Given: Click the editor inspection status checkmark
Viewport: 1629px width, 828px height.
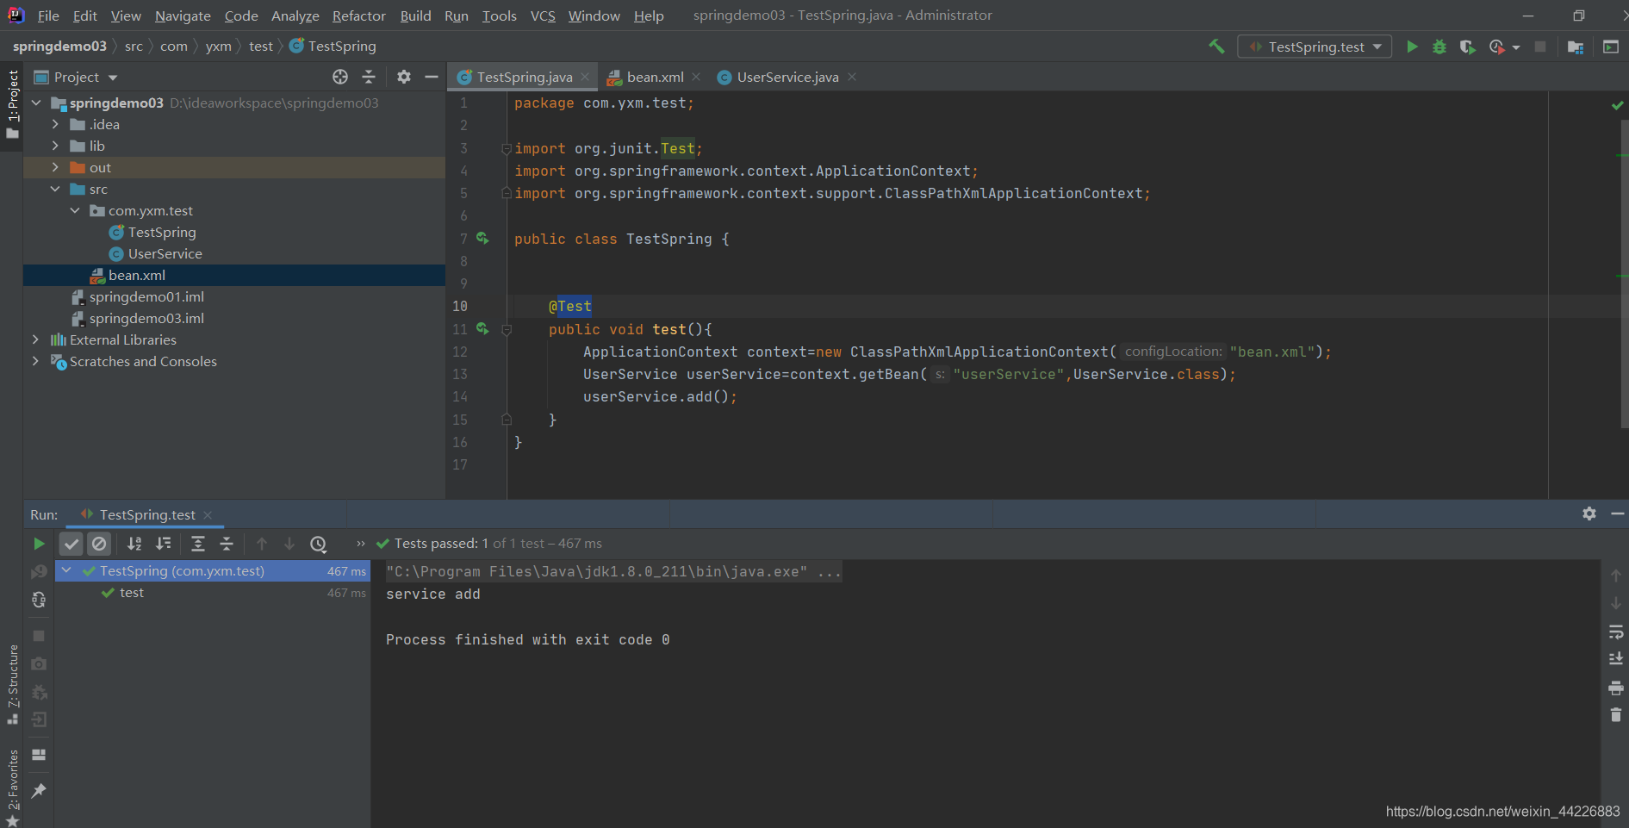Looking at the screenshot, I should (x=1617, y=105).
